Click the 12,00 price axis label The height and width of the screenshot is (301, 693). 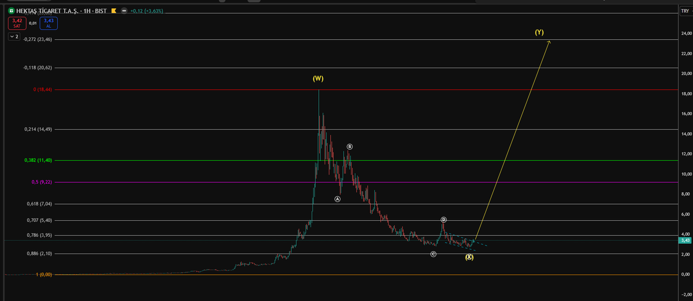pos(685,154)
